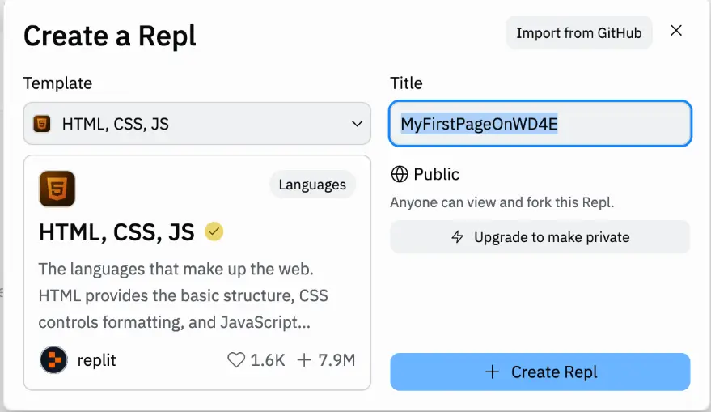Click 'Anyone can view and fork this Repl.' text
Screen dimensions: 711x412
pyautogui.click(x=502, y=202)
